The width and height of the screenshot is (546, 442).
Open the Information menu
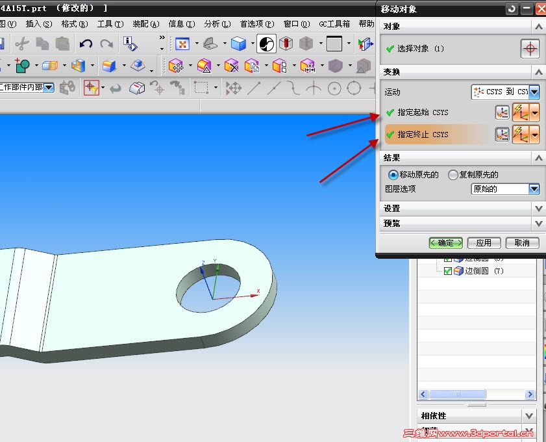[x=181, y=24]
